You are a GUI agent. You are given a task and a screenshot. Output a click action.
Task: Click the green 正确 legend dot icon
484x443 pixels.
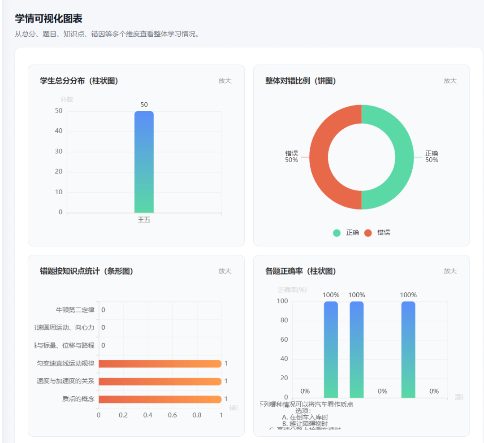336,232
